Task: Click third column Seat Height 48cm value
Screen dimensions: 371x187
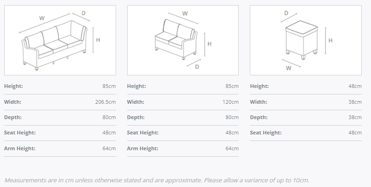Action: coord(355,133)
